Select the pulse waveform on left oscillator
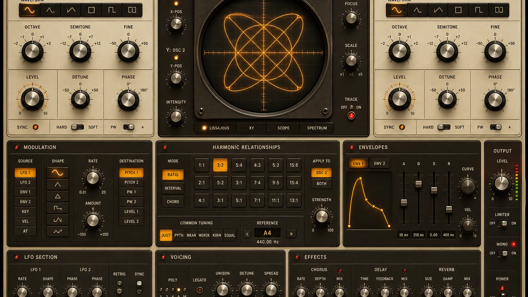 click(112, 10)
